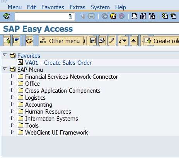Expand the WebClient UI Framework node
This screenshot has width=179, height=159.
coord(12,132)
